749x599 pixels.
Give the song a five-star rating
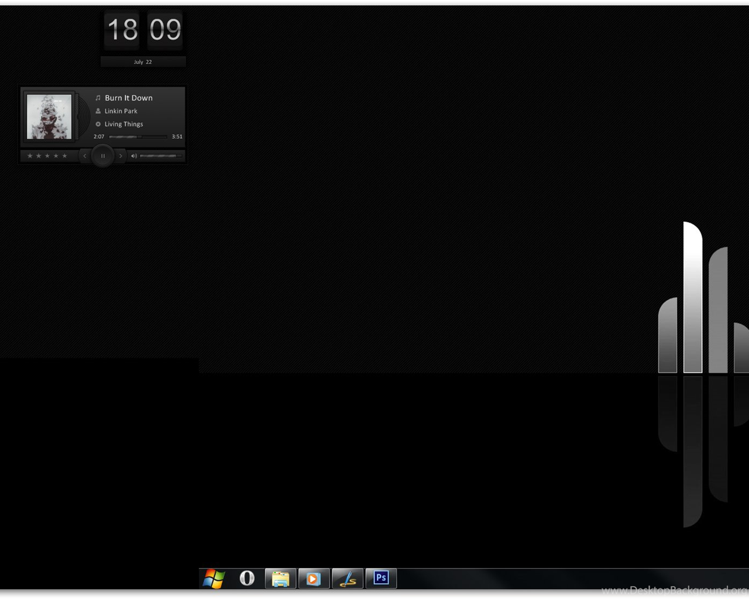pyautogui.click(x=64, y=156)
